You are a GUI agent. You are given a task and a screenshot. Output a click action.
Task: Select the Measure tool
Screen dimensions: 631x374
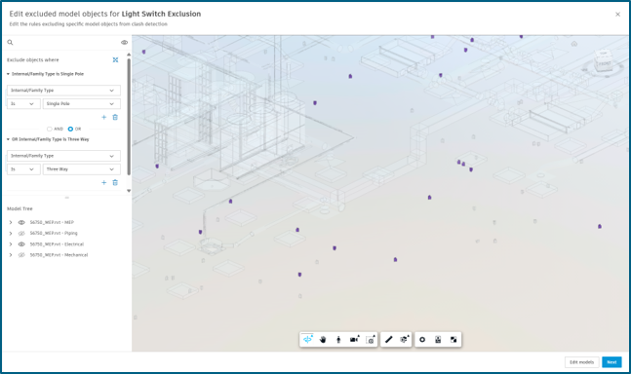[388, 340]
